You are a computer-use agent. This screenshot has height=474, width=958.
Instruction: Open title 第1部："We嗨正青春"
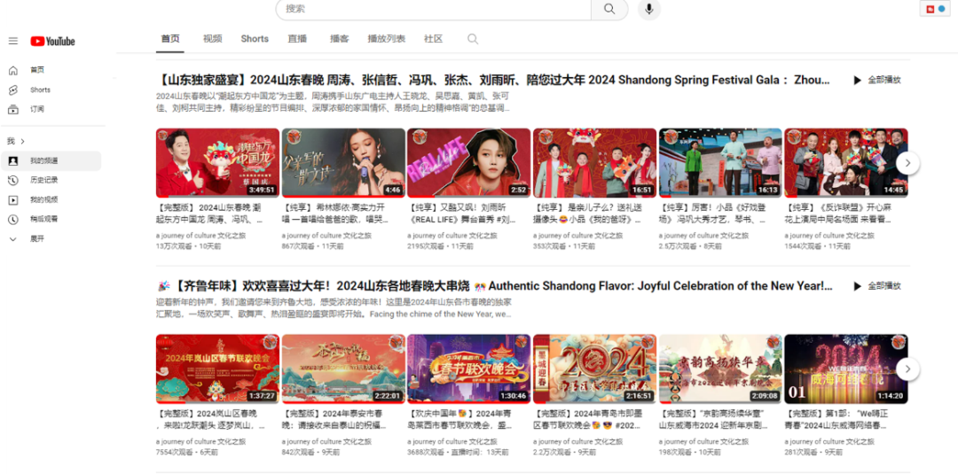click(838, 420)
